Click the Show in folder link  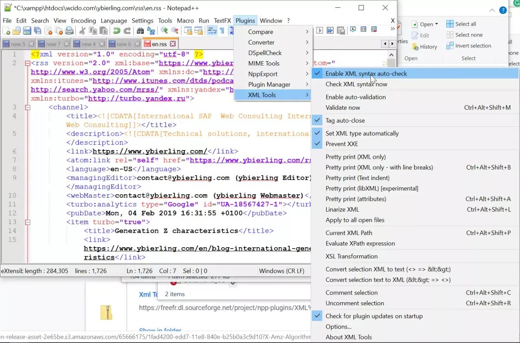(160, 330)
